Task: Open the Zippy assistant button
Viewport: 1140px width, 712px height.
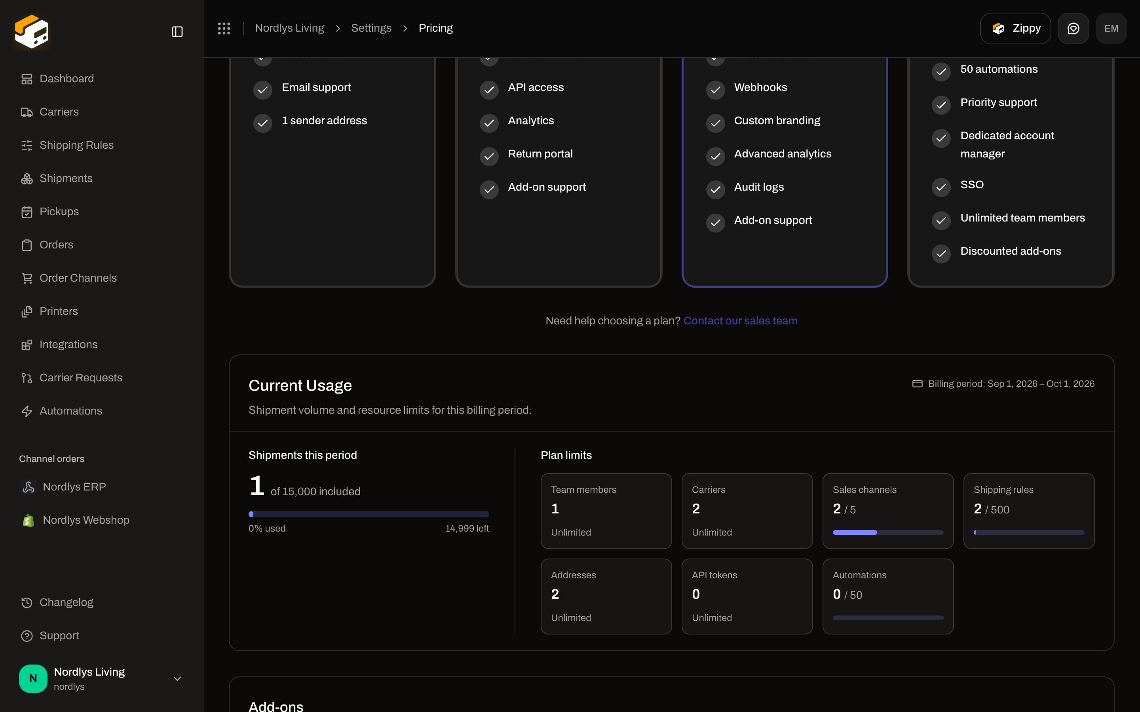Action: point(1015,28)
